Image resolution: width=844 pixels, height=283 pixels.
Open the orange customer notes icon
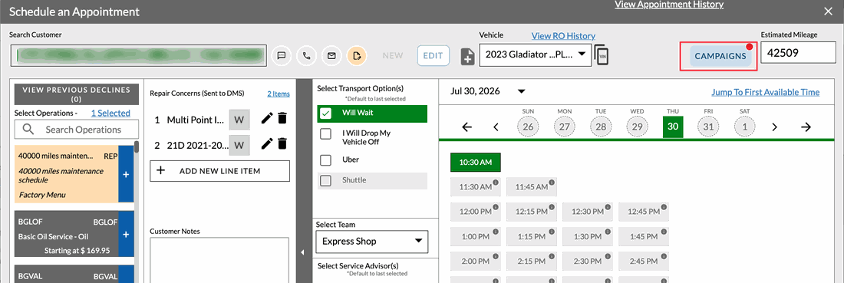(x=357, y=55)
